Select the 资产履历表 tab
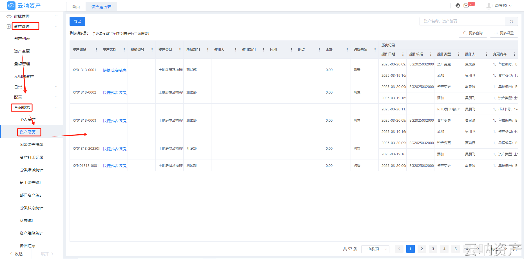524x259 pixels. [x=101, y=7]
